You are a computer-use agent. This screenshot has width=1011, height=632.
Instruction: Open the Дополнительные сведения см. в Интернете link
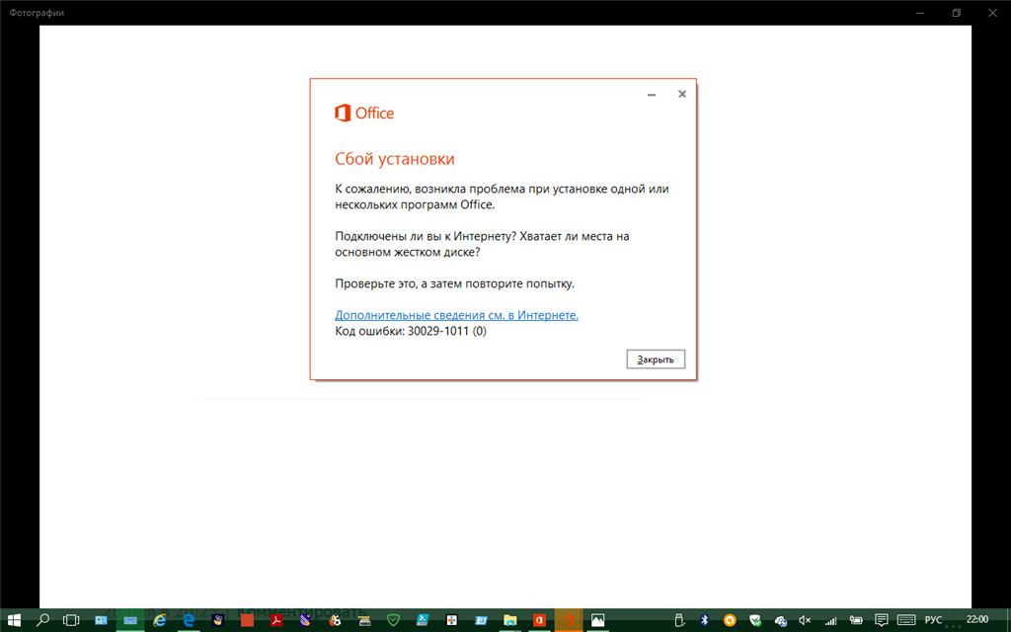click(456, 315)
